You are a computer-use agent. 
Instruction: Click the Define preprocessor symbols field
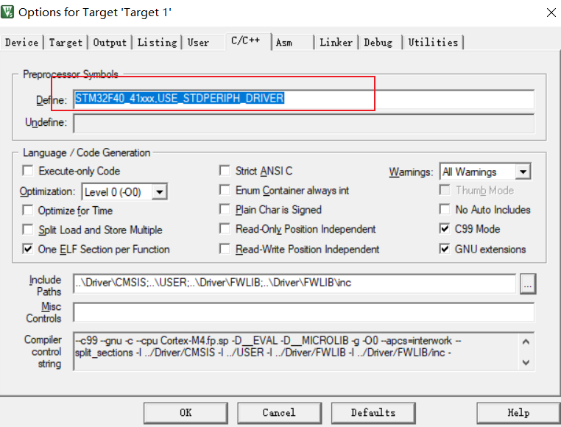click(x=304, y=99)
